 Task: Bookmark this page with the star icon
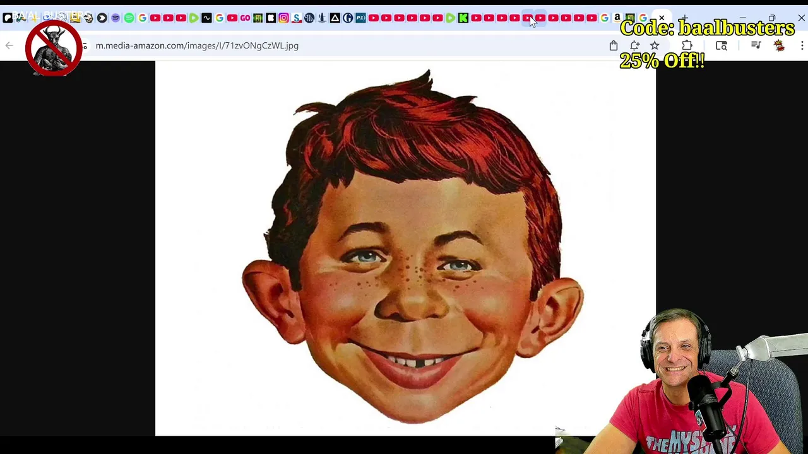[655, 45]
